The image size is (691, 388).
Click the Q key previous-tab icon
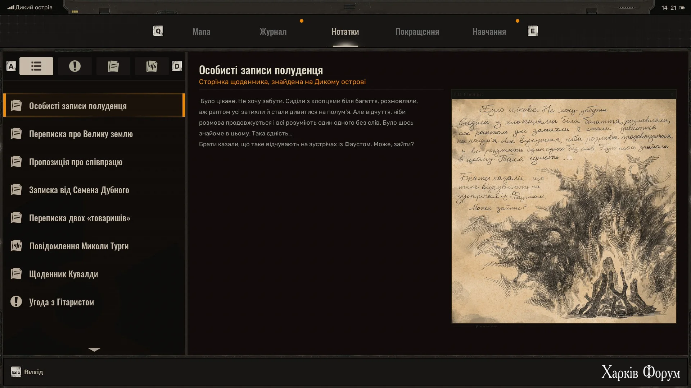(158, 31)
